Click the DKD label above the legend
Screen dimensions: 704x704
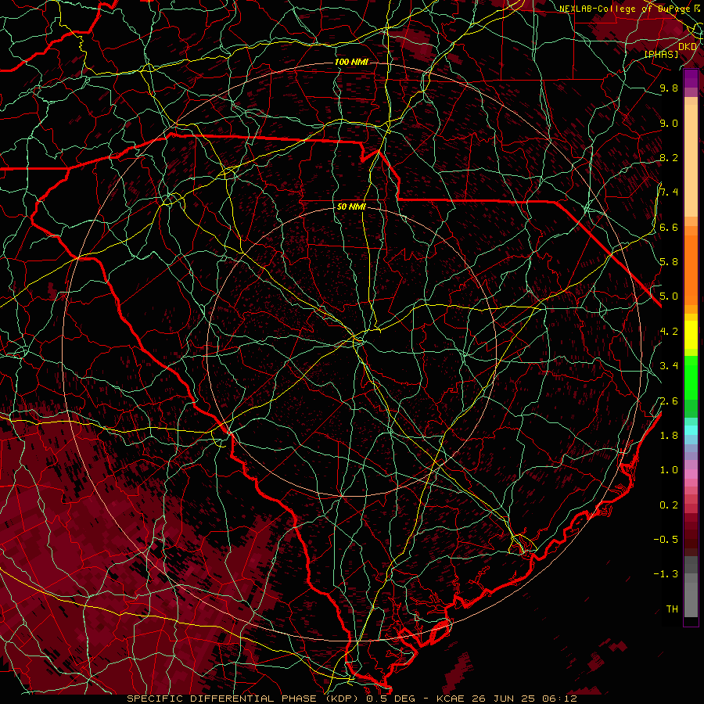pyautogui.click(x=688, y=46)
